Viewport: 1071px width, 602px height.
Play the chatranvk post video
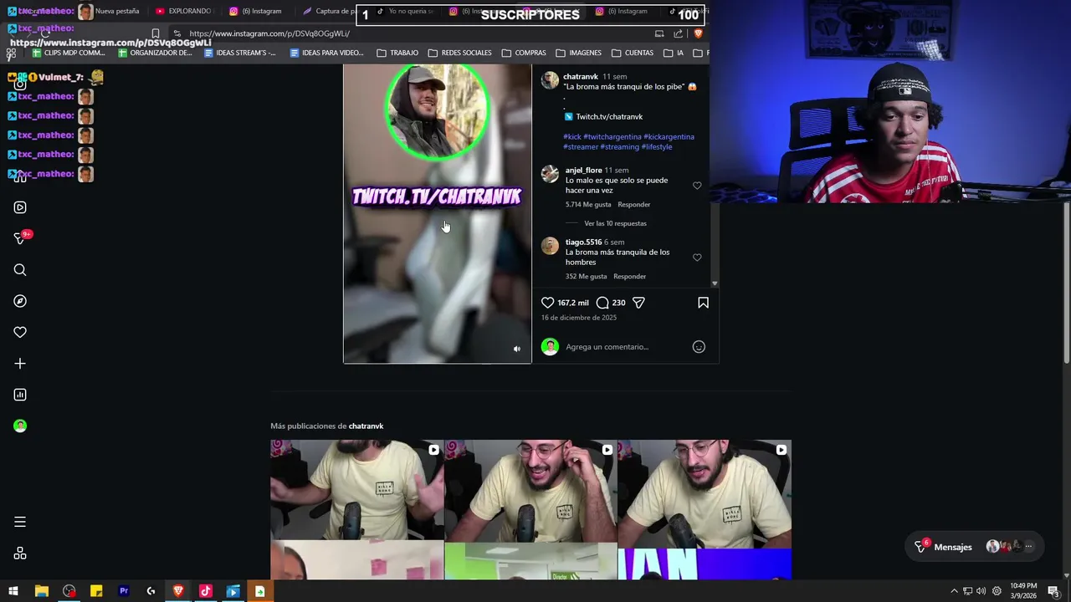point(437,213)
